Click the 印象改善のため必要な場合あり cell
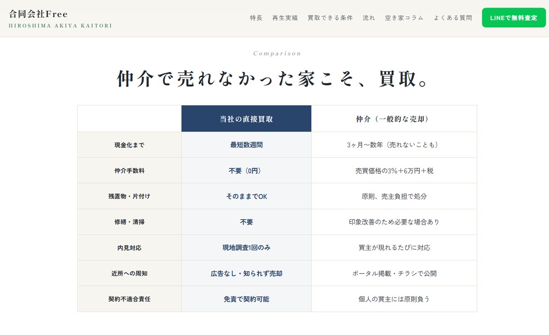549x335 pixels. click(394, 222)
